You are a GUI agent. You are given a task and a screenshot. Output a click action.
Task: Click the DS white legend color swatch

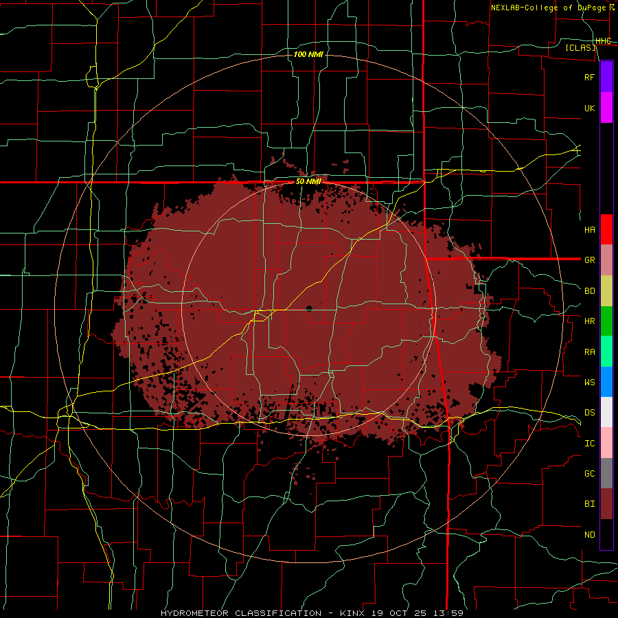[606, 412]
